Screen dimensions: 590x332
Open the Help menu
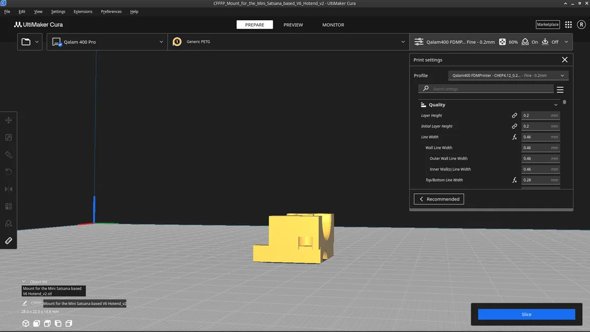(134, 12)
